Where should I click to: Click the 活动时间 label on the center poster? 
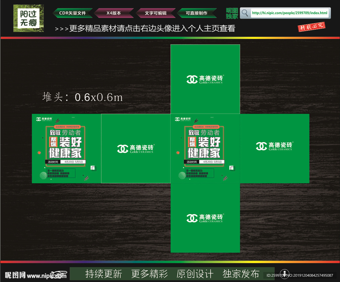point(192,162)
